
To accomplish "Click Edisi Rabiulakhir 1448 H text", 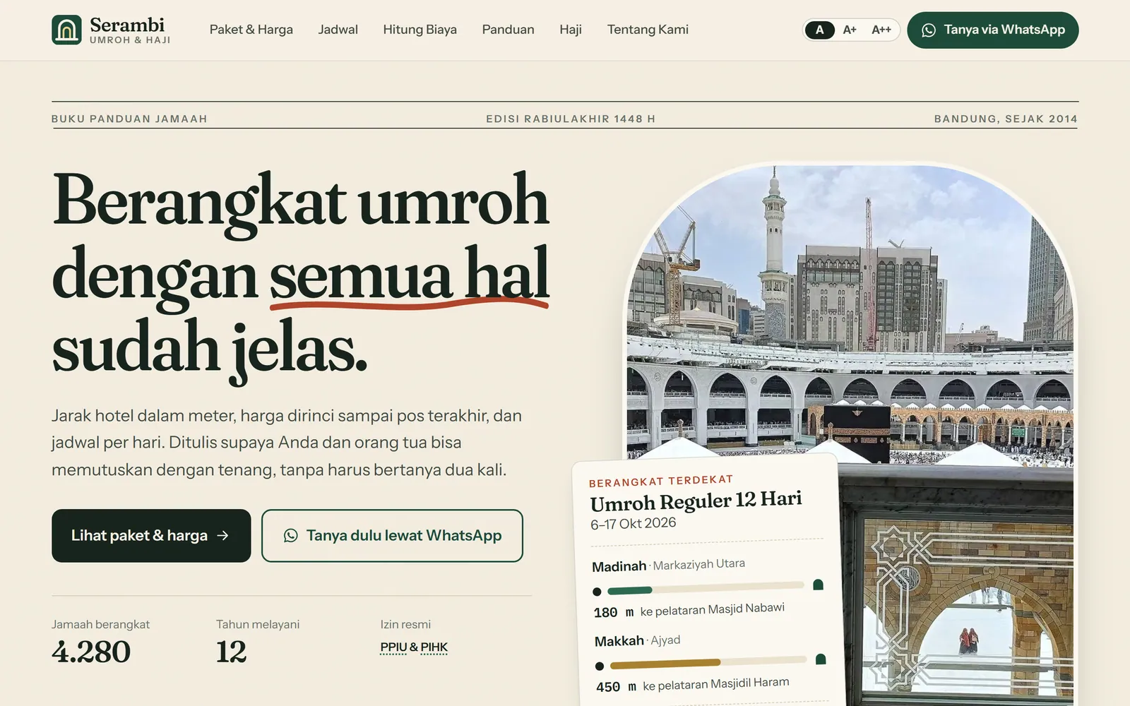I will [571, 119].
